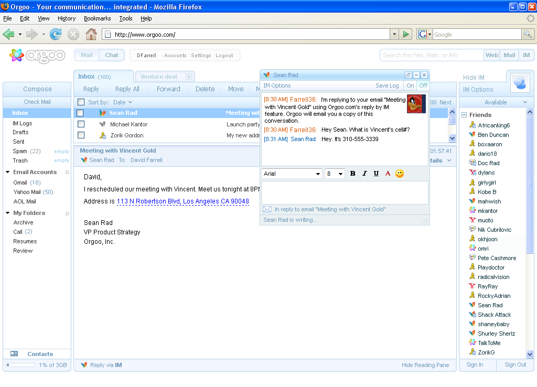
Task: Toggle underline formatting in IM editor
Action: tap(376, 174)
